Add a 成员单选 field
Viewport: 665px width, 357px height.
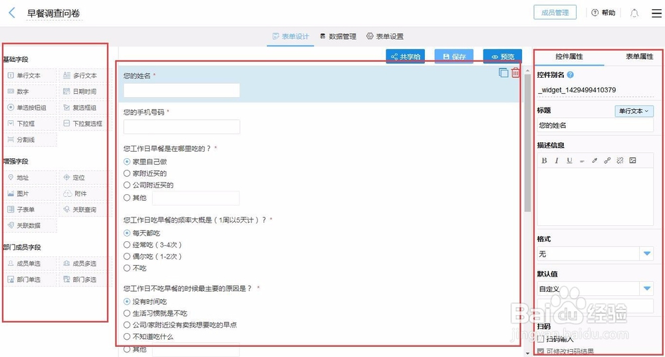pos(31,264)
